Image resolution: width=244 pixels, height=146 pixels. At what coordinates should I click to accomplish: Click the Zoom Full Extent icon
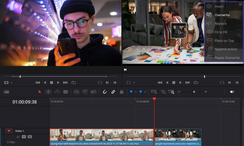click(x=154, y=92)
